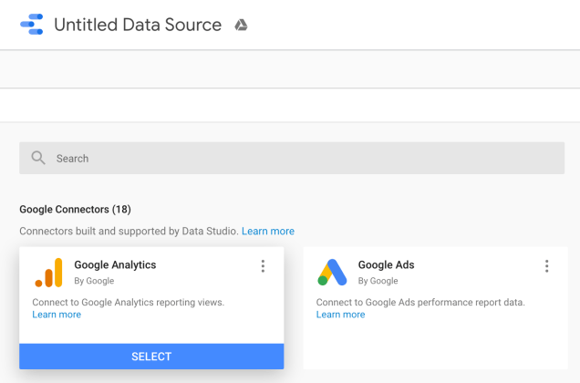
Task: Click the Google Connectors (18) heading
Action: point(75,210)
